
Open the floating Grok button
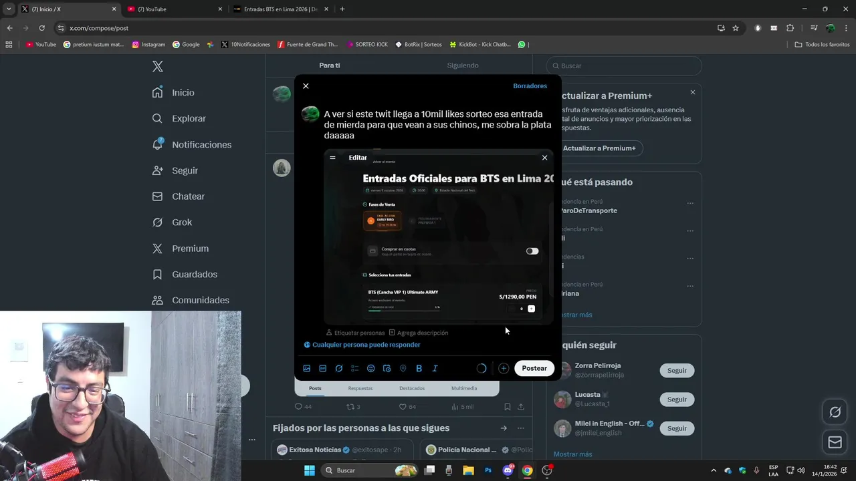[835, 412]
